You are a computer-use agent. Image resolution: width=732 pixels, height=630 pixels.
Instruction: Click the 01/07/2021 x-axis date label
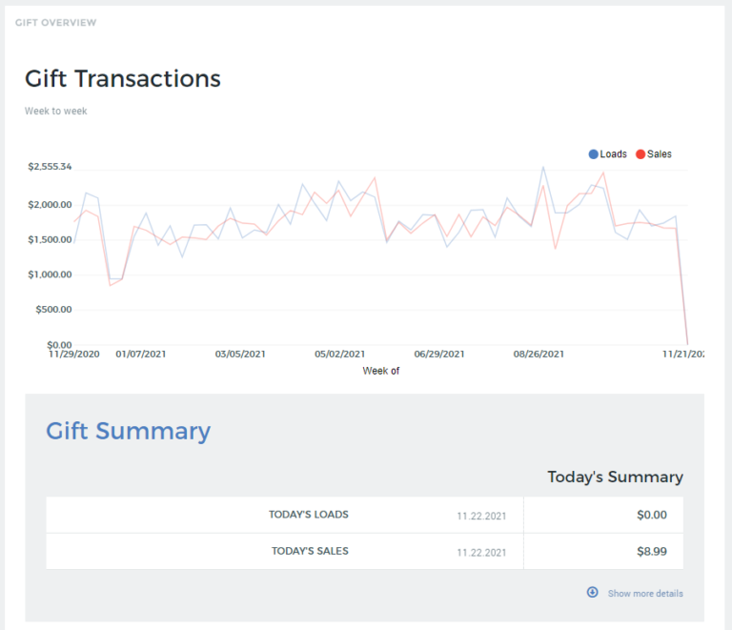point(141,355)
